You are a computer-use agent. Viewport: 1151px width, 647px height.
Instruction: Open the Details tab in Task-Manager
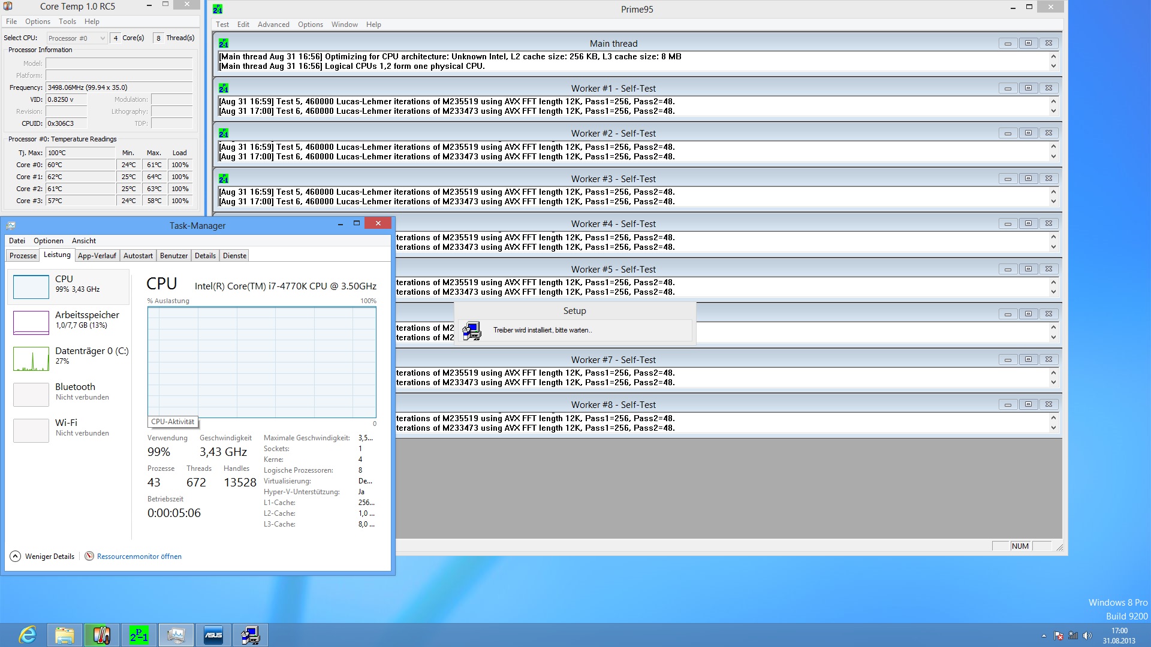coord(205,256)
